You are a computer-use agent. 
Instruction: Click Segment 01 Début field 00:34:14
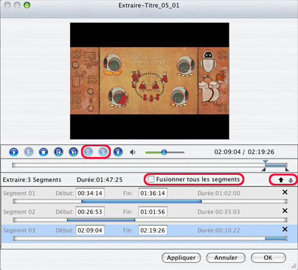(90, 193)
